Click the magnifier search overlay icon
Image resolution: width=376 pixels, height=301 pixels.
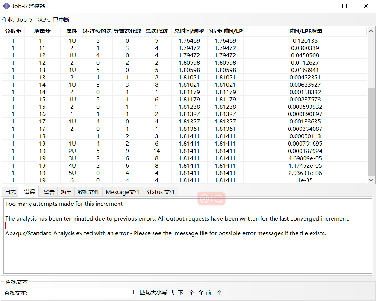click(x=219, y=198)
